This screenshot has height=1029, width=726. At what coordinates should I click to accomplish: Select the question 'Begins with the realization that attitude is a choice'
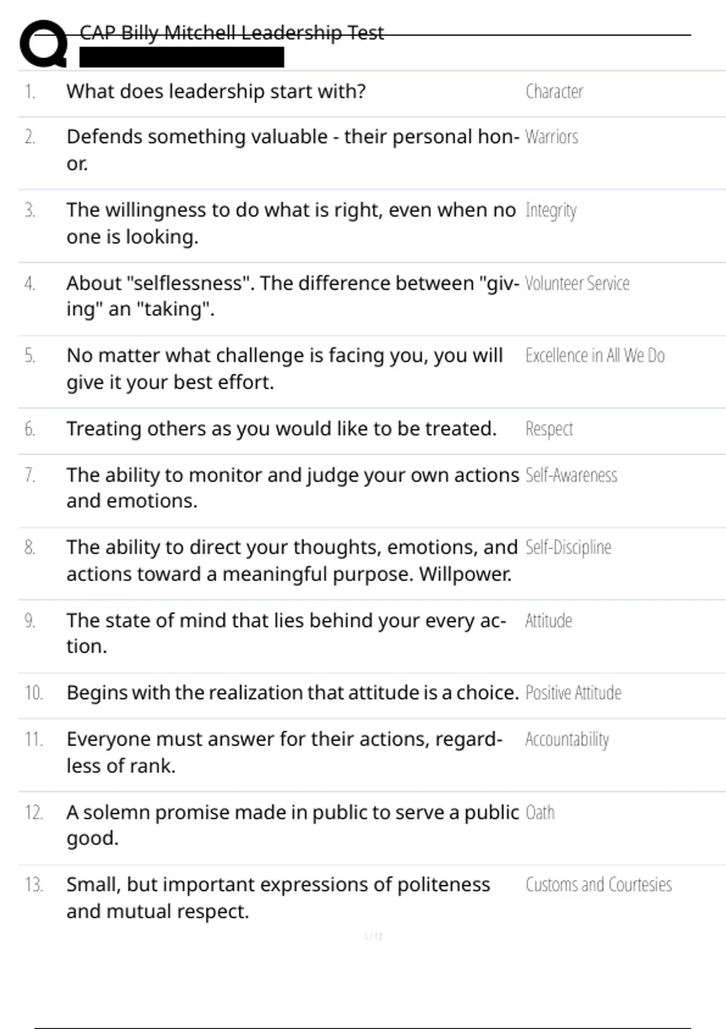pyautogui.click(x=293, y=692)
